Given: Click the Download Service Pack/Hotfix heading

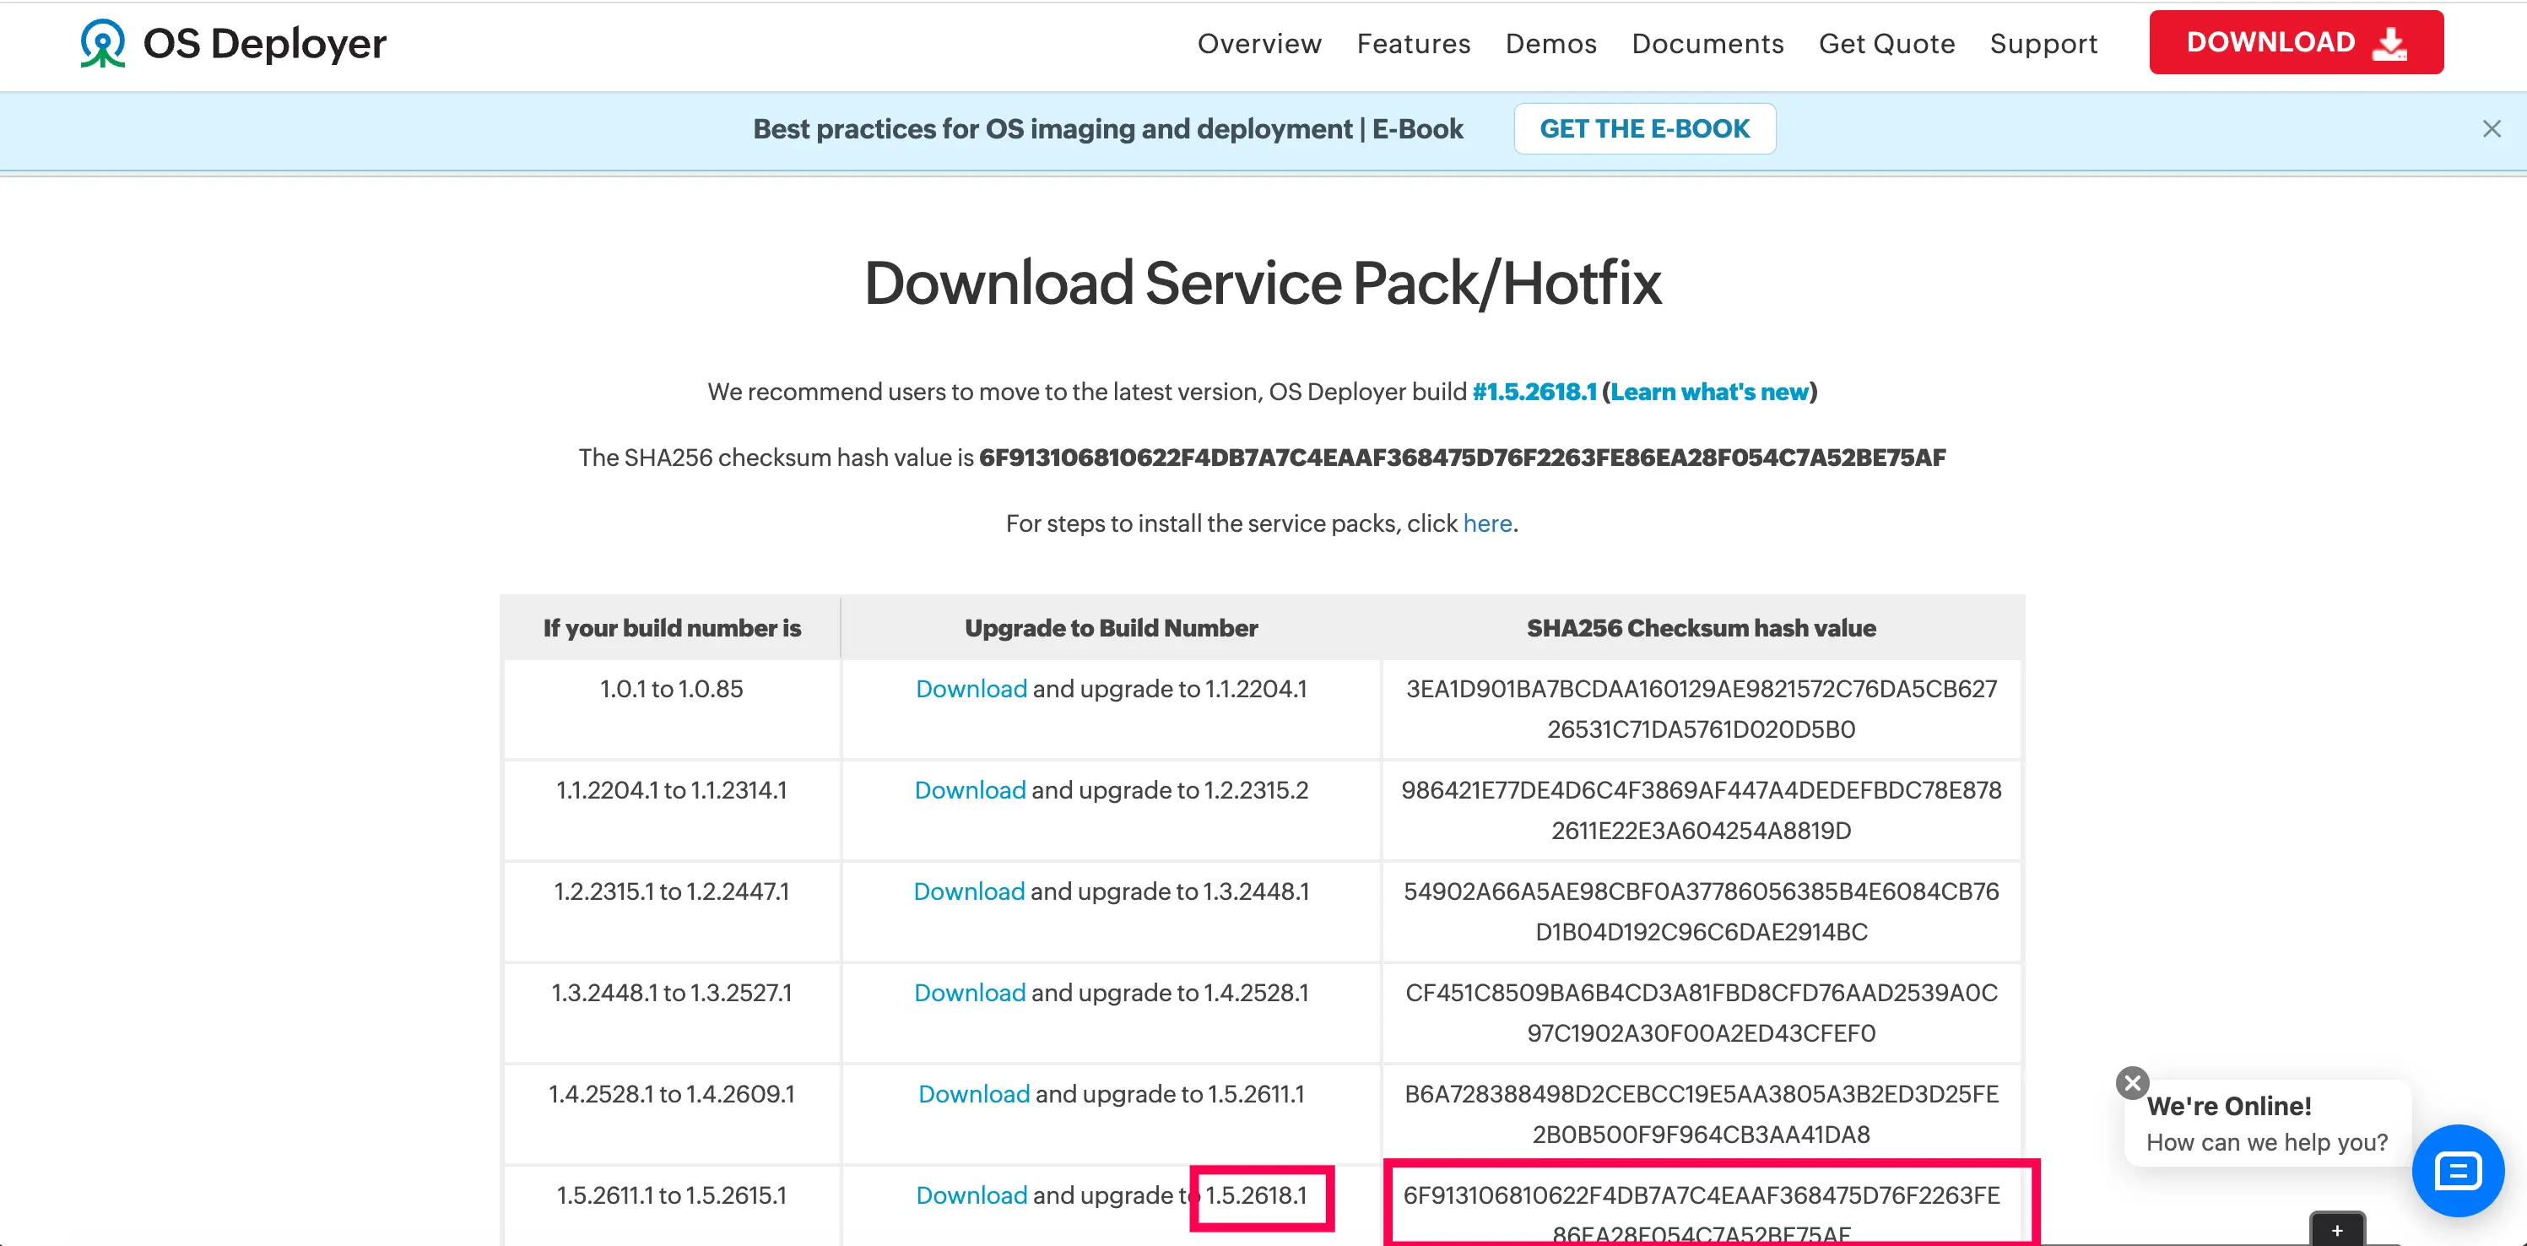Looking at the screenshot, I should (x=1263, y=284).
